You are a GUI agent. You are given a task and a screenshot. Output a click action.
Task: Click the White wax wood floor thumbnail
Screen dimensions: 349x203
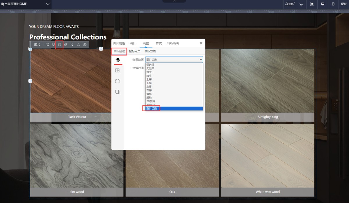(268, 156)
